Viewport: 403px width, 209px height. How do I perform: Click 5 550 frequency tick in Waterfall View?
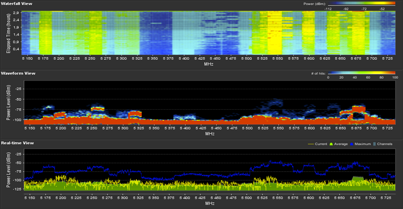pos(278,59)
